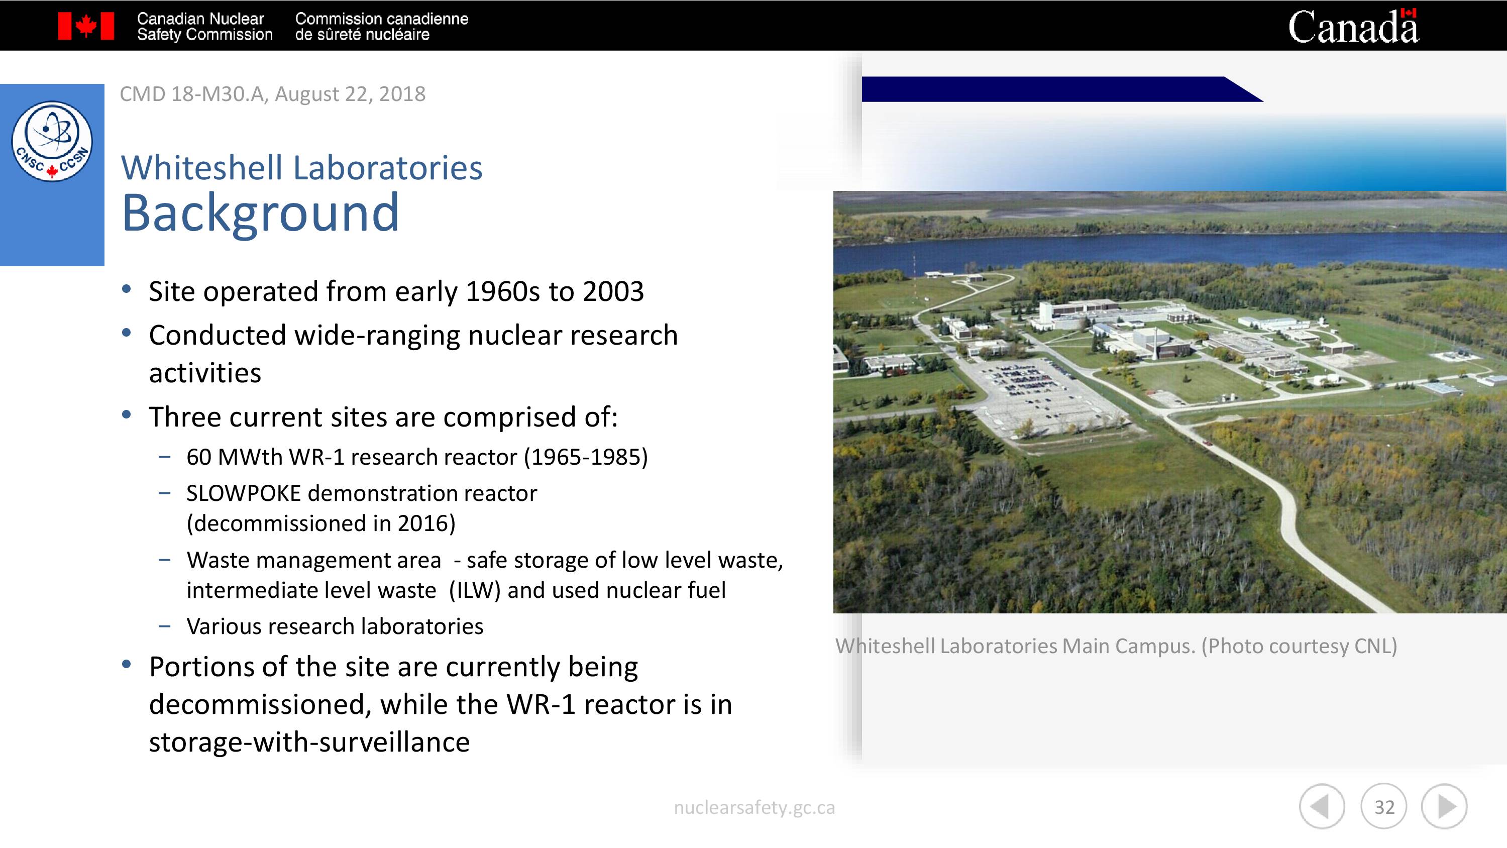Screen dimensions: 1507x848
Task: Go to the previous slide arrow
Action: tap(1322, 806)
